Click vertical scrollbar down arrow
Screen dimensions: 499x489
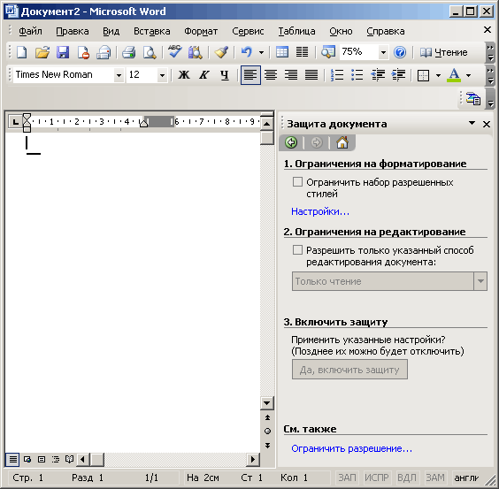click(x=266, y=403)
